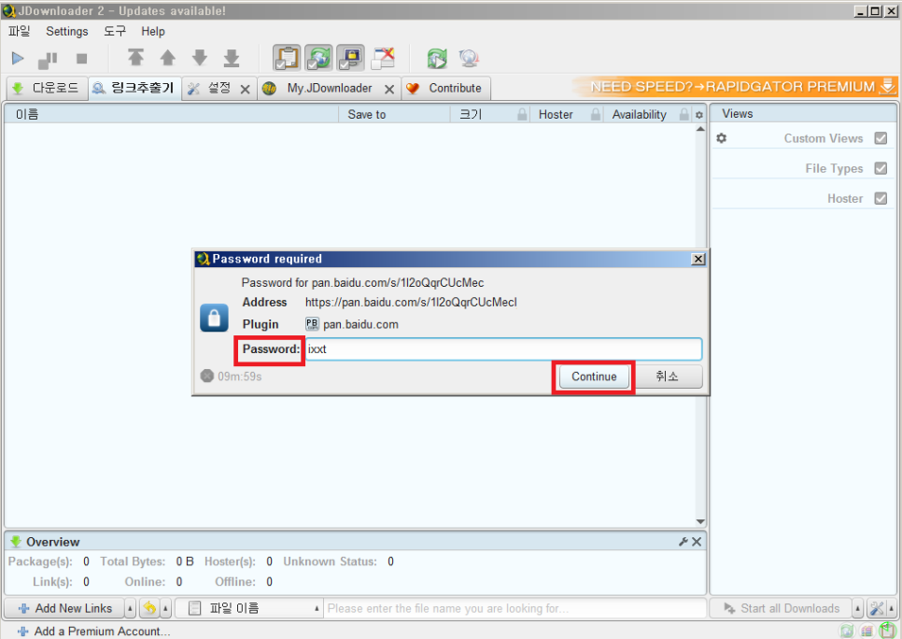Move selected items up one position
Viewport: 902px width, 639px height.
coord(167,58)
